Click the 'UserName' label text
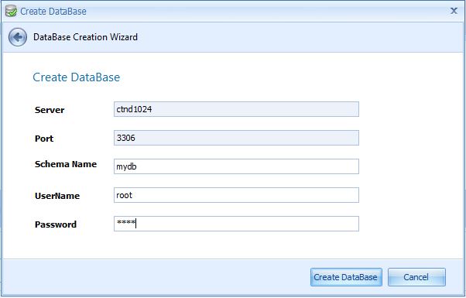The width and height of the screenshot is (466, 298). 57,196
